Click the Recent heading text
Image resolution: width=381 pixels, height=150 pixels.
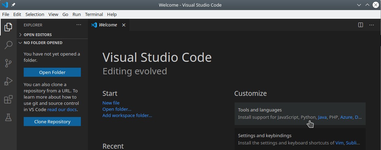pos(113,146)
